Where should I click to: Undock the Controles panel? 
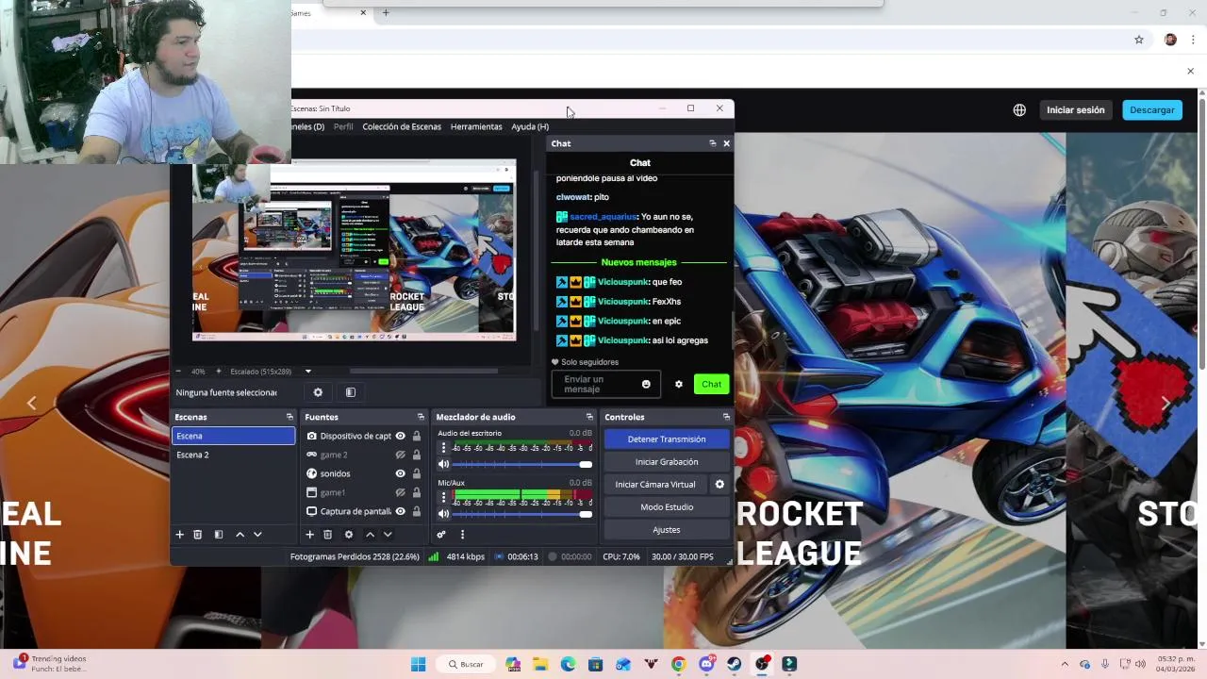[x=726, y=417]
